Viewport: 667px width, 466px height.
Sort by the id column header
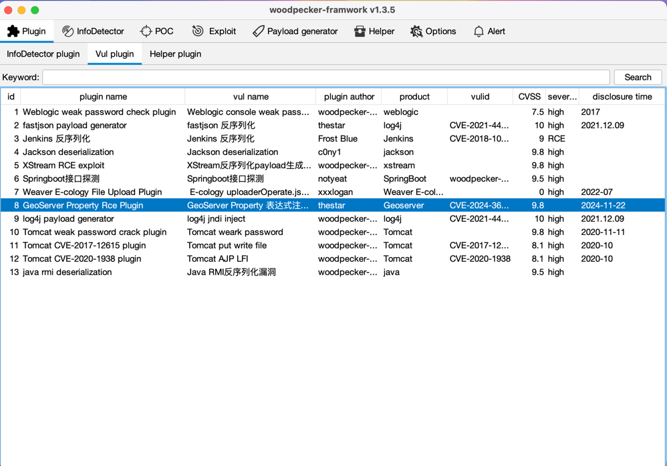[11, 96]
